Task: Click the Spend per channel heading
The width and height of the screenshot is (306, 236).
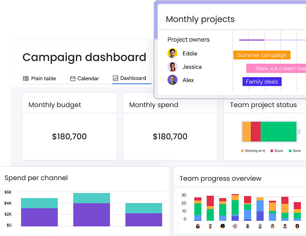Action: (36, 178)
